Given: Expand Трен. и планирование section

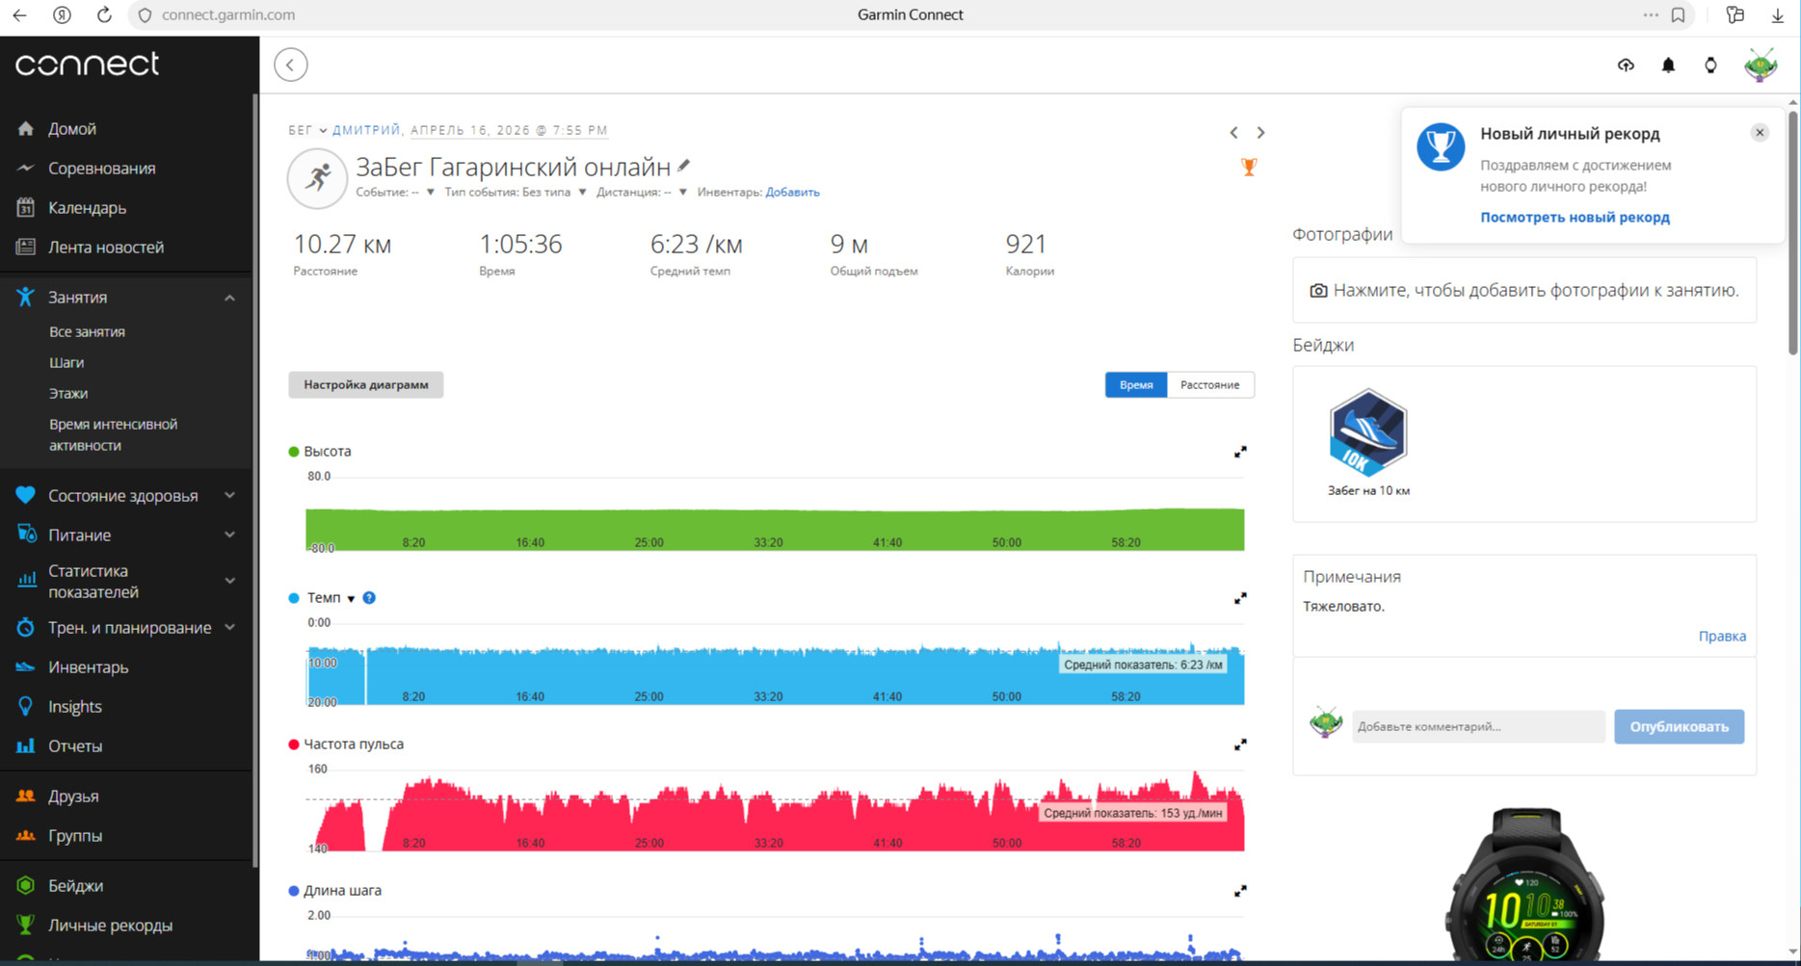Looking at the screenshot, I should 229,627.
